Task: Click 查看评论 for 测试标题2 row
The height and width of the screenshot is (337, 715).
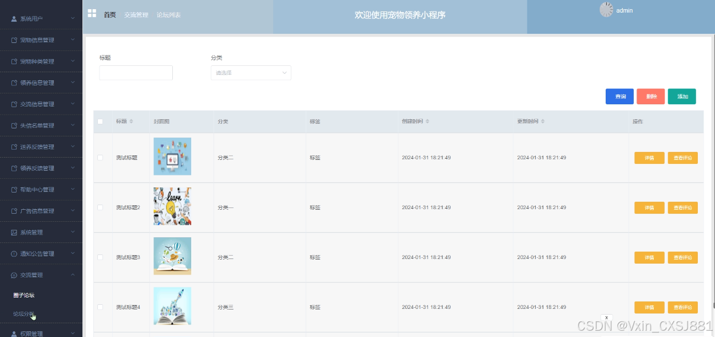Action: [683, 207]
